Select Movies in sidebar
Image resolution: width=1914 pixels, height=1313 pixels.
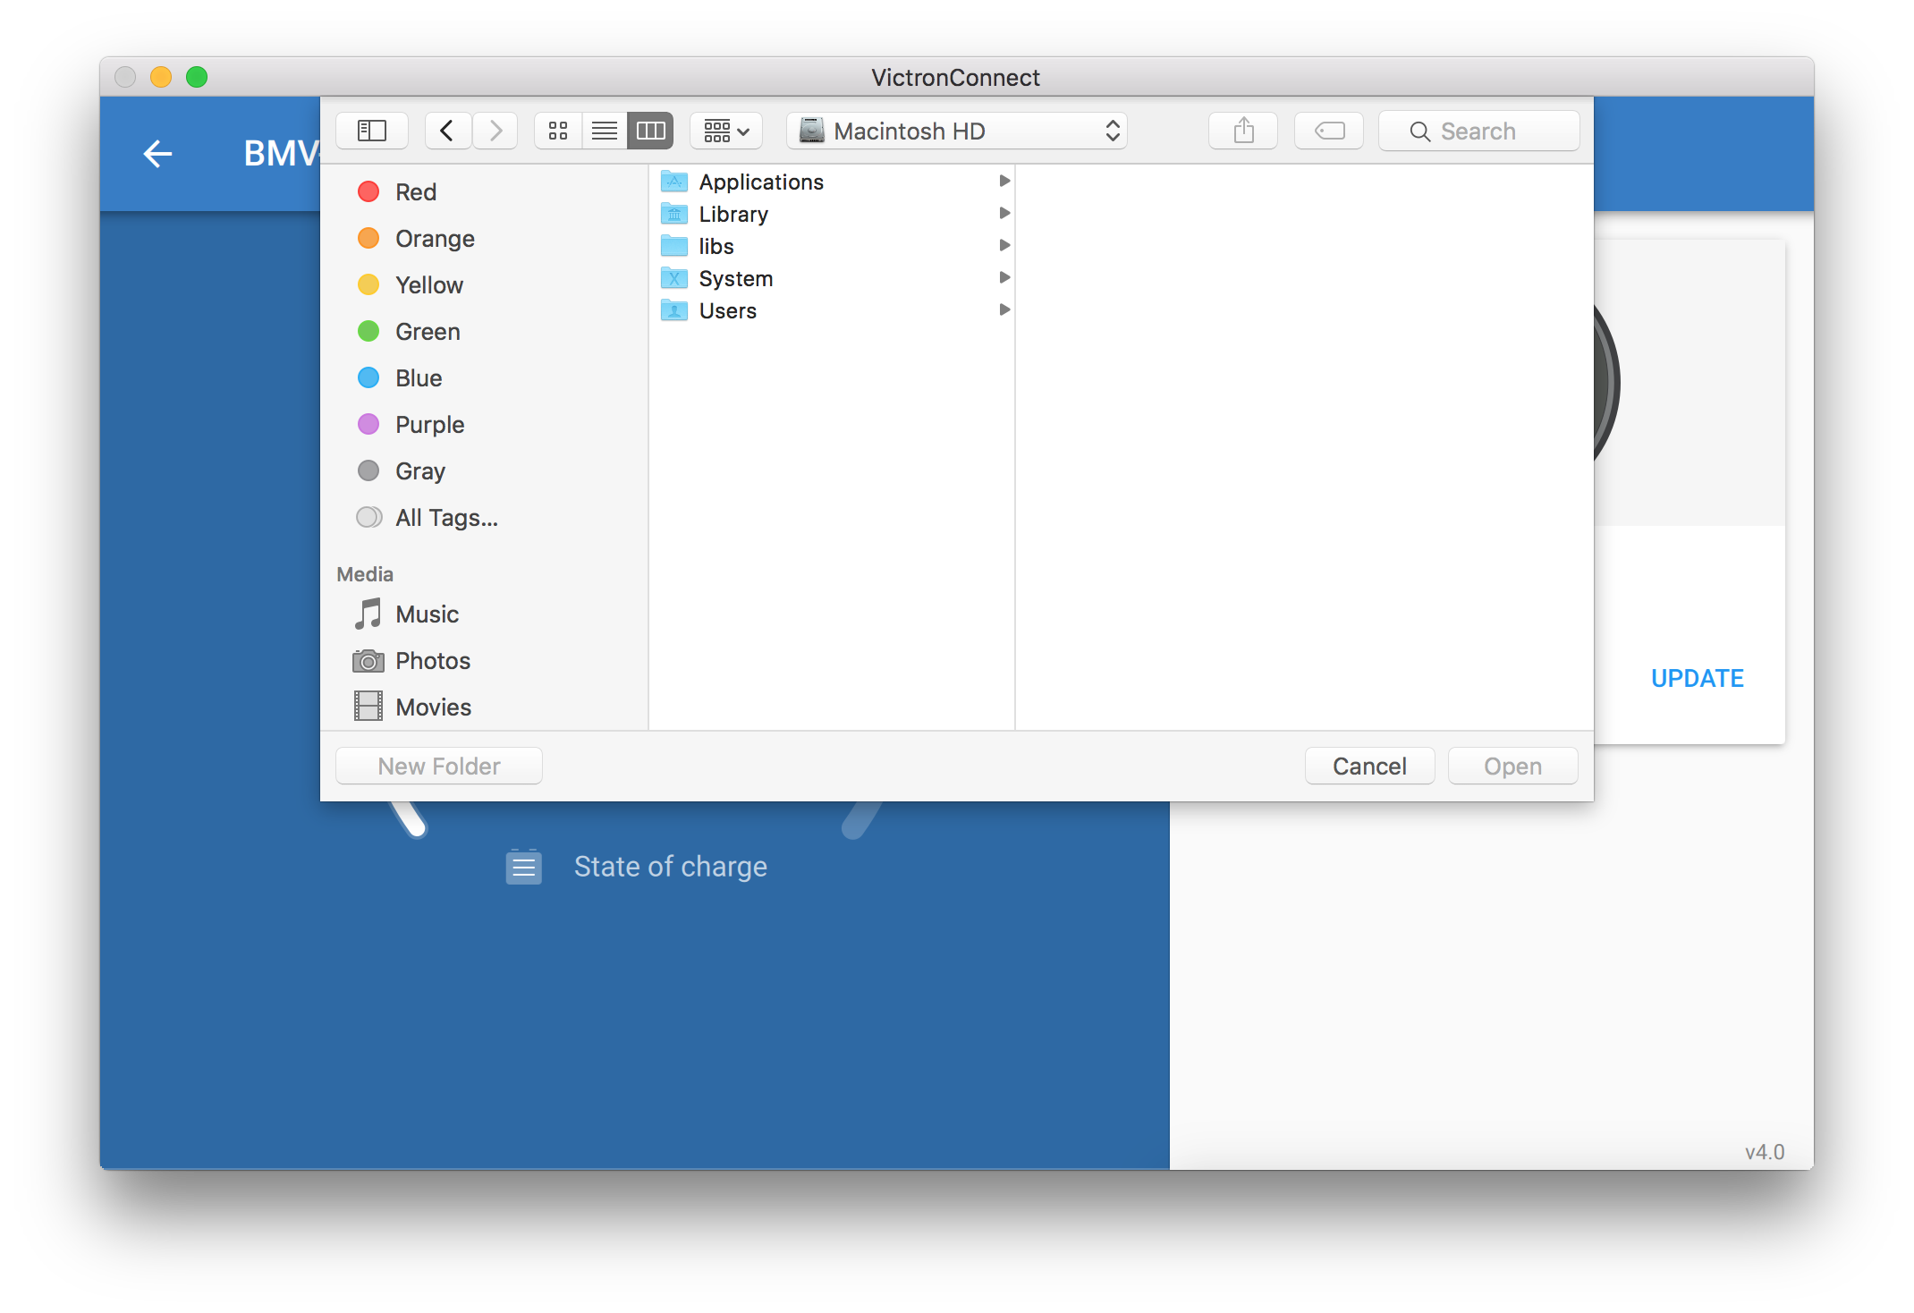pyautogui.click(x=432, y=707)
